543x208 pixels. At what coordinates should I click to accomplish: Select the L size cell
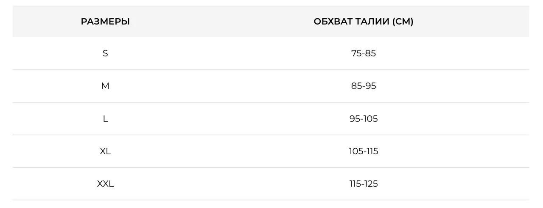pos(105,119)
